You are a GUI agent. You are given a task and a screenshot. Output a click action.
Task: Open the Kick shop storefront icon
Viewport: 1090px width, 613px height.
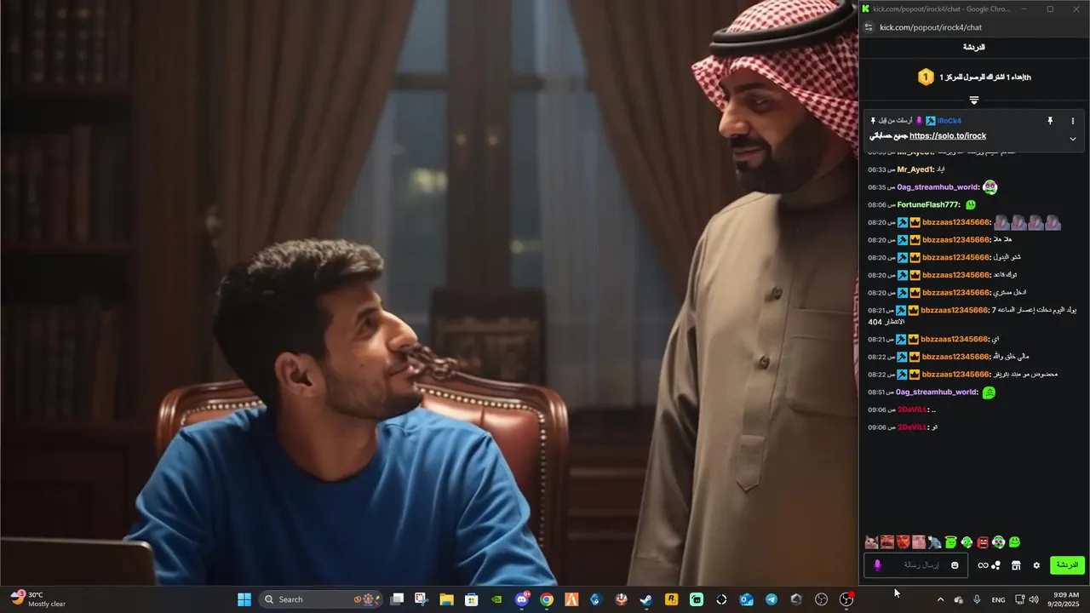pos(1016,565)
